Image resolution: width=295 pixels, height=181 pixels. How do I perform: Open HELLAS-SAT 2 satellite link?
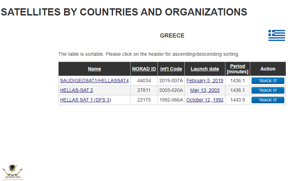point(77,90)
